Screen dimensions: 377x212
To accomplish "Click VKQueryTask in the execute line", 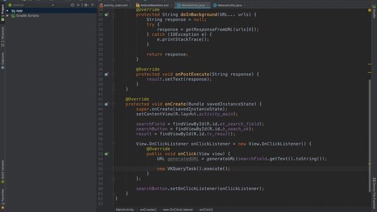I will [182, 169].
